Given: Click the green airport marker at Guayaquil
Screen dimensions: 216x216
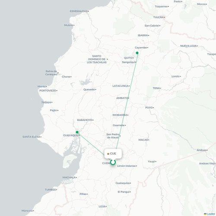Looking at the screenshot, I should coord(77,132).
